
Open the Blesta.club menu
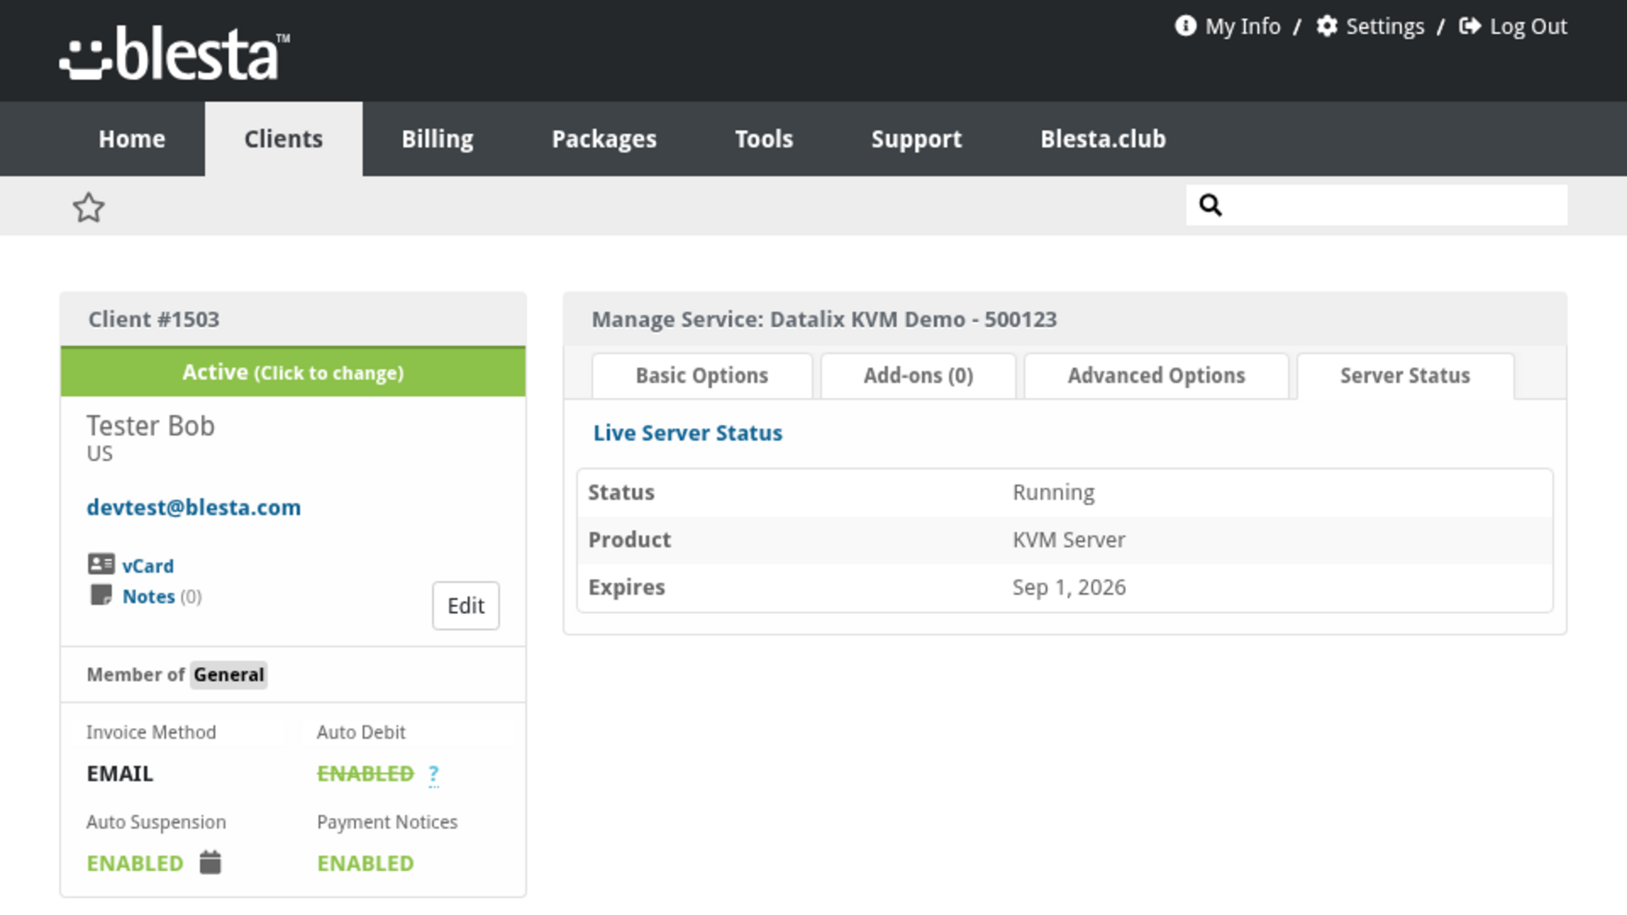point(1102,139)
